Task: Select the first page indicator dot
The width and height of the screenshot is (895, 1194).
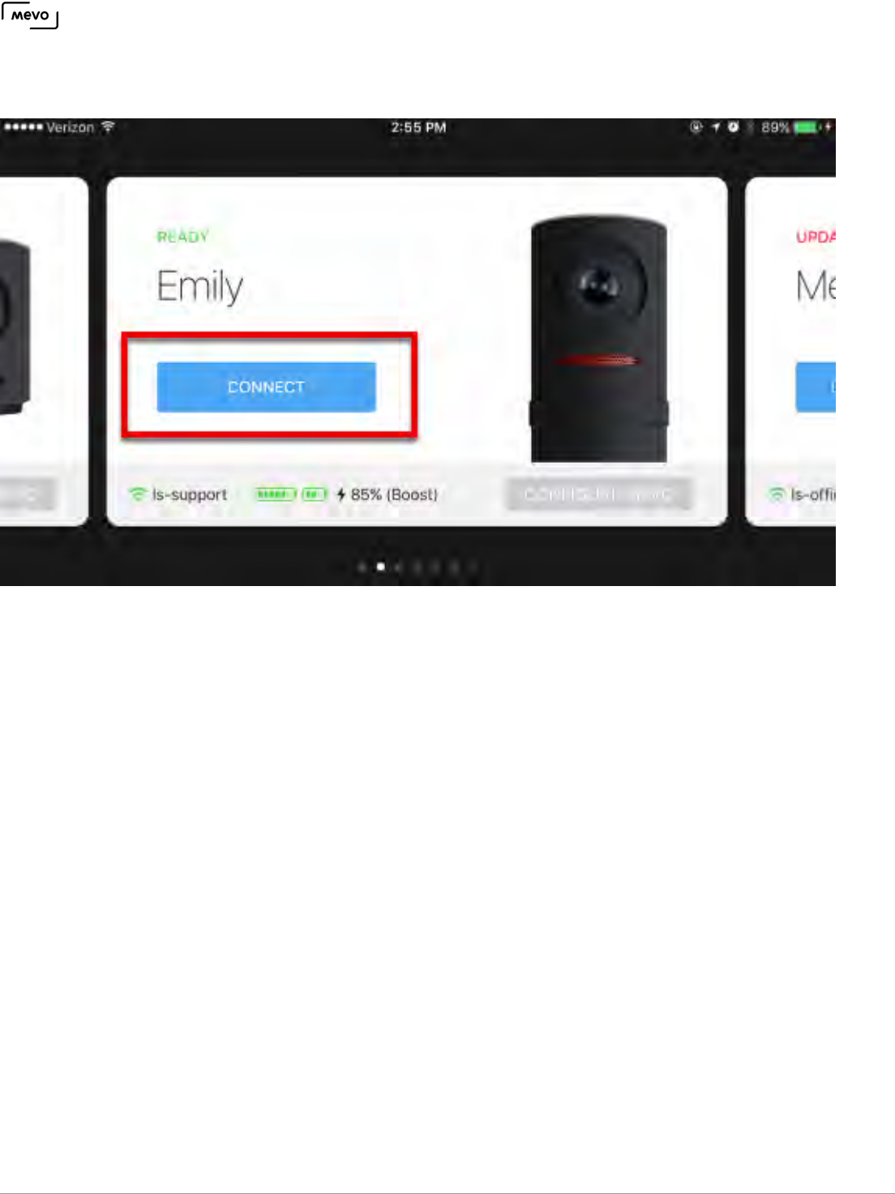Action: pyautogui.click(x=362, y=567)
